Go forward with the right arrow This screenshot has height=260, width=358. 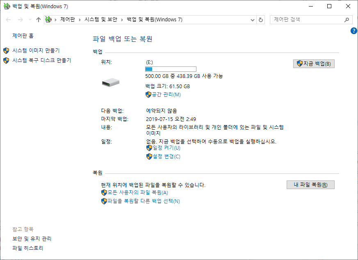pyautogui.click(x=21, y=20)
